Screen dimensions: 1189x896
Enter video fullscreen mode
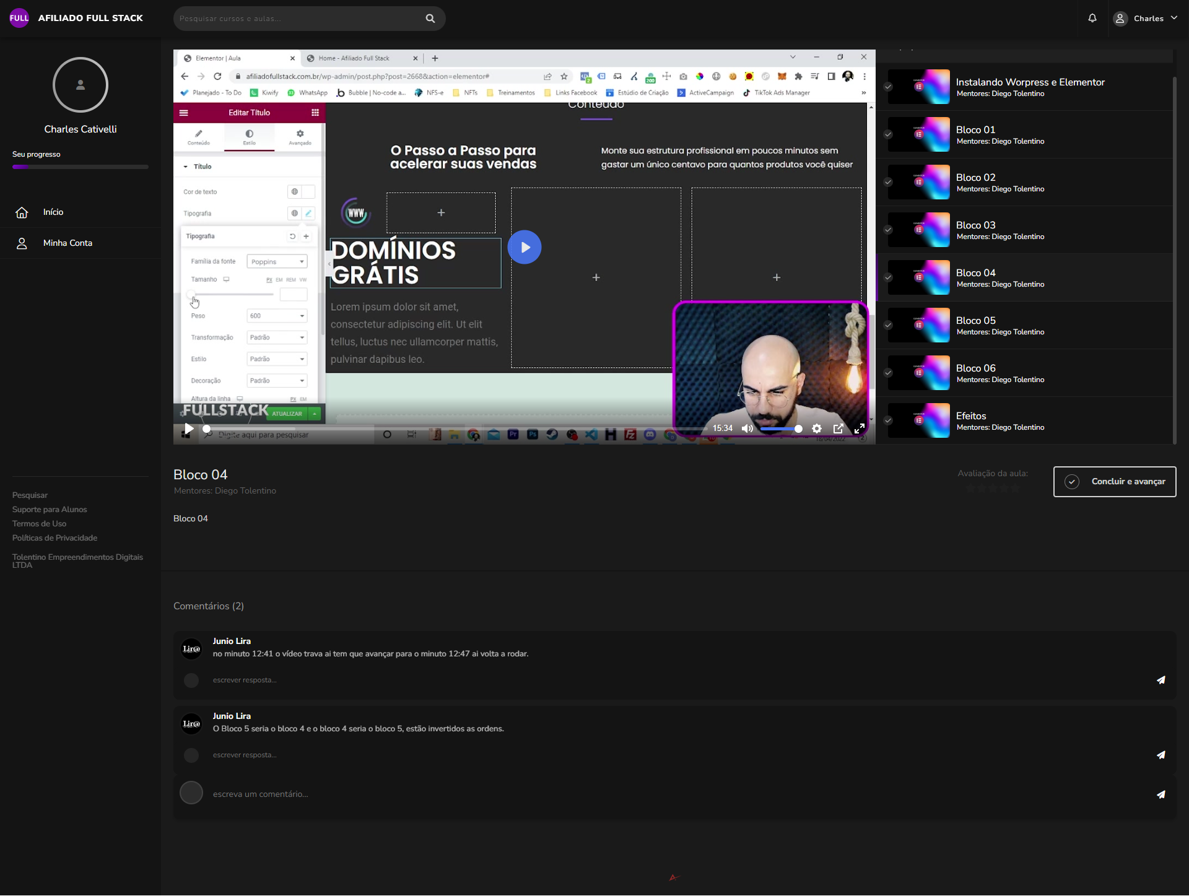point(860,428)
